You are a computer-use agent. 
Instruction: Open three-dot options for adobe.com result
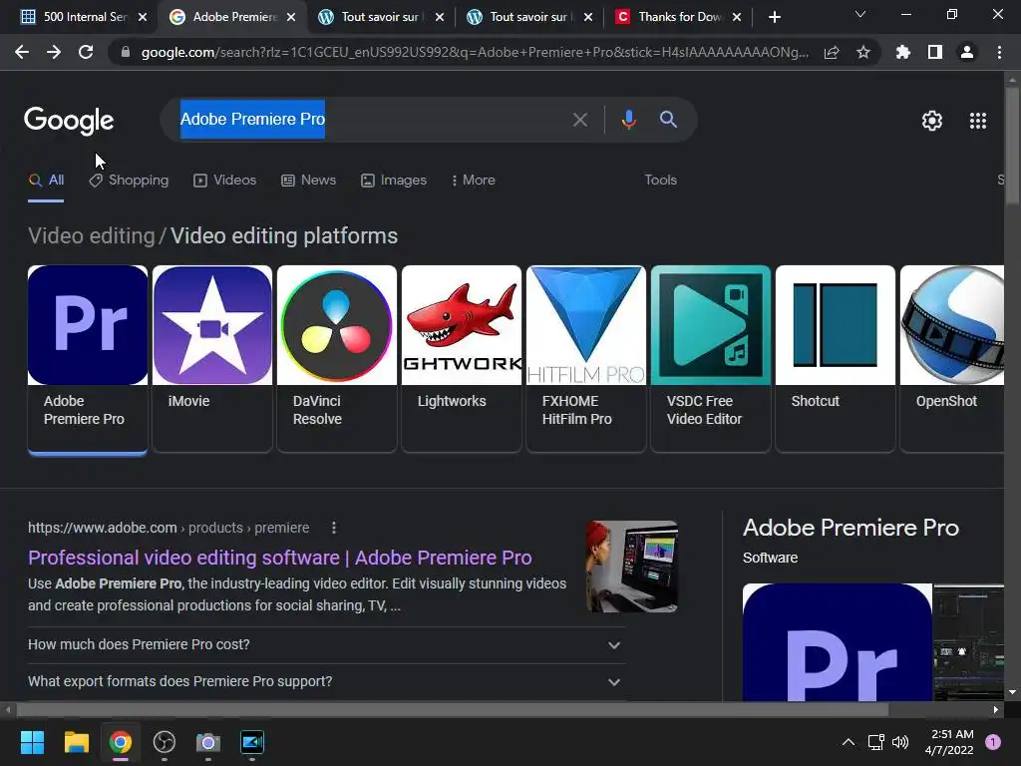pos(334,528)
